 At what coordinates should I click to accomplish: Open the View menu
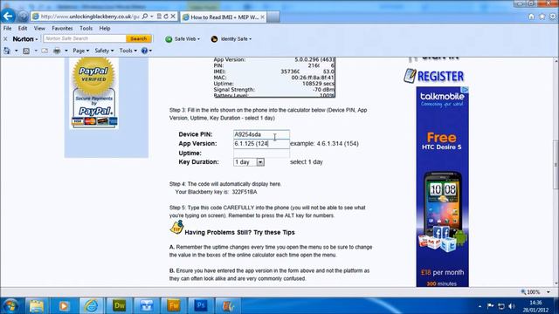pos(39,28)
